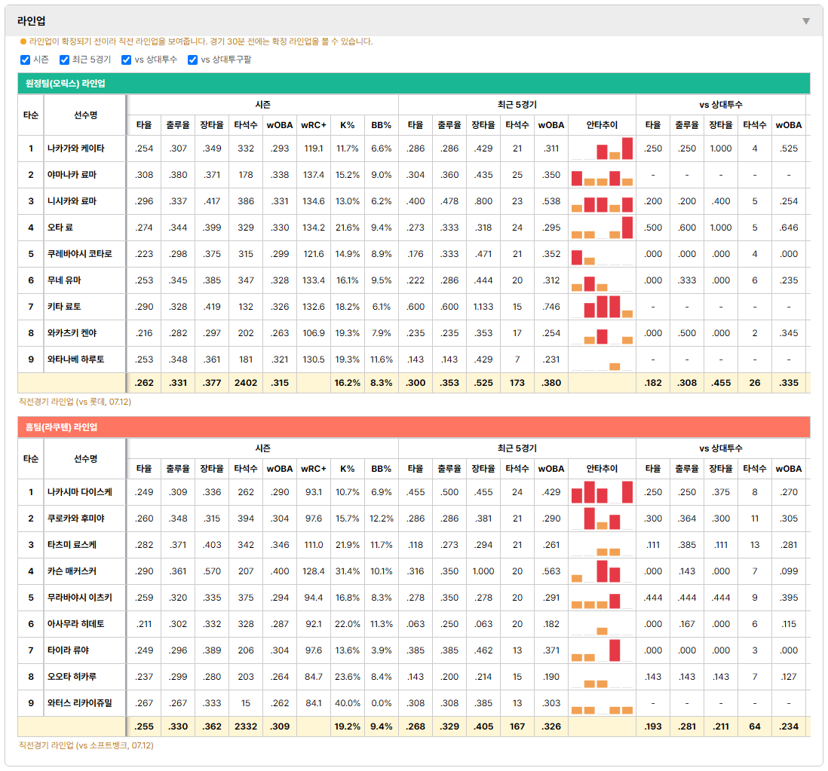Viewport: 828px width, 771px height.
Task: Collapse the 라인업 panel arrow
Action: (806, 21)
